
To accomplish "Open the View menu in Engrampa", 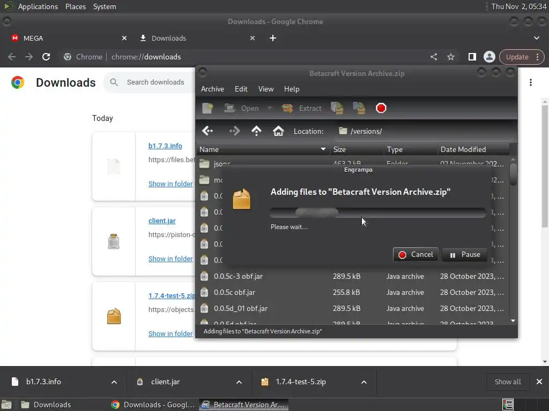I will [266, 89].
